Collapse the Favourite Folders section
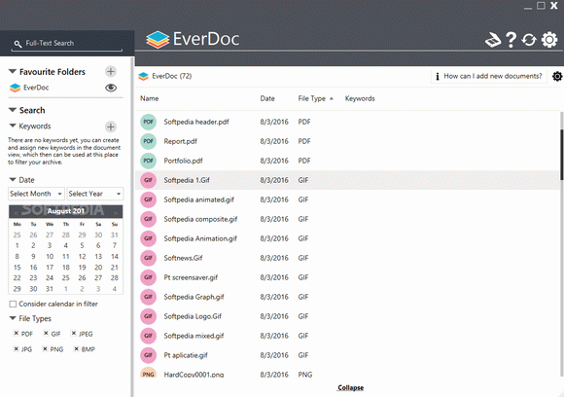Viewport: 564px width, 397px height. click(13, 71)
